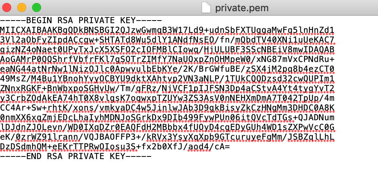Click the line starting with CC4Ar+Sw+rhtK

(167, 108)
